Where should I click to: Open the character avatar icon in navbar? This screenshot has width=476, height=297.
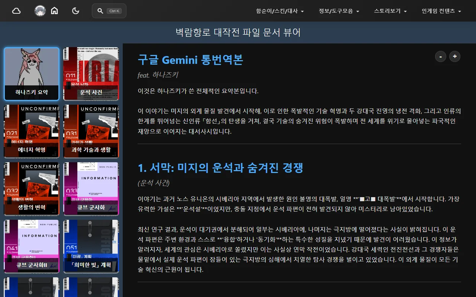click(x=40, y=11)
